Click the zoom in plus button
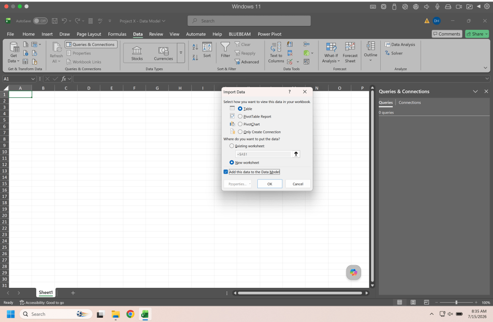This screenshot has height=322, width=493. tap(476, 302)
